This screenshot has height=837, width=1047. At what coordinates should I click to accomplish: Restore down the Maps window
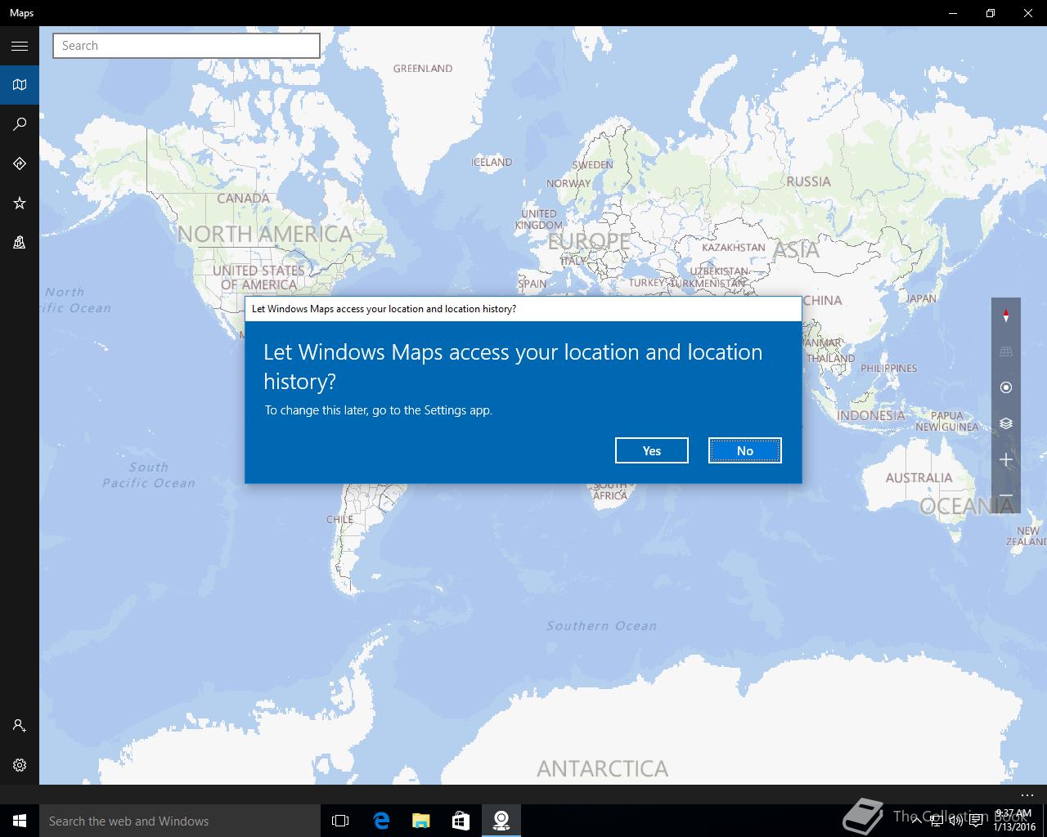(991, 13)
